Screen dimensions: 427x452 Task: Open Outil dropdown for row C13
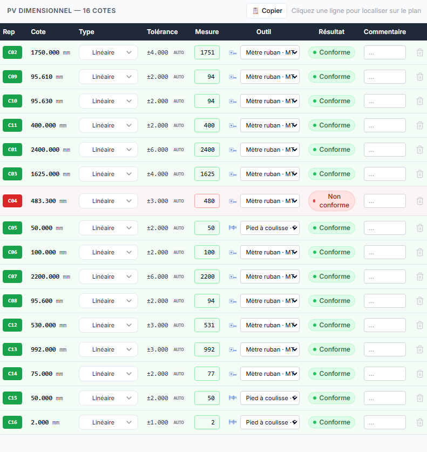point(270,349)
